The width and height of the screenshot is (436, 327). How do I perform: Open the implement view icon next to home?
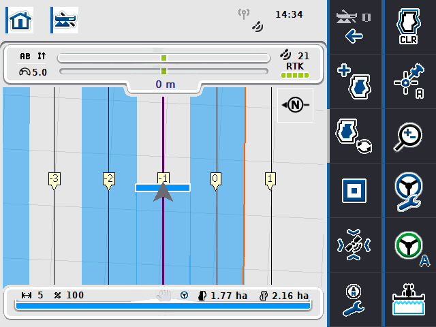(65, 20)
